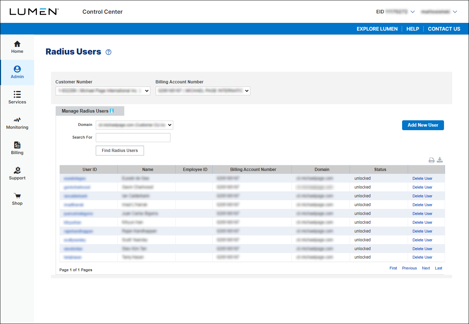Open the Shop cart icon
The height and width of the screenshot is (324, 469).
point(17,196)
